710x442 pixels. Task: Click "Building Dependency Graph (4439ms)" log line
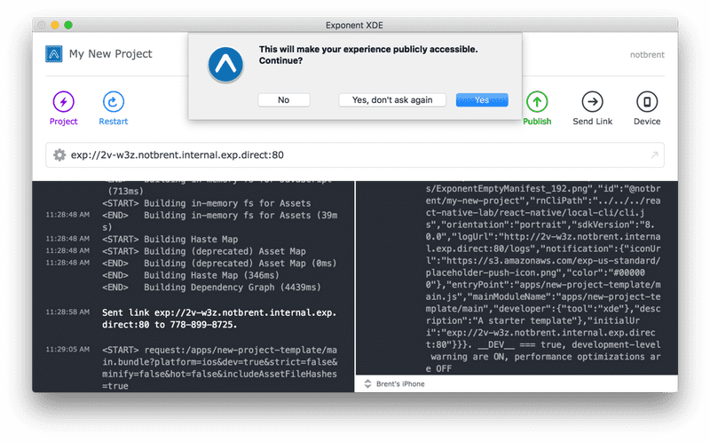[x=211, y=287]
